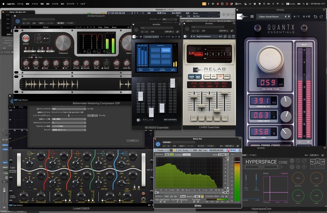Open the Presets menu in SPAN

click(161, 150)
